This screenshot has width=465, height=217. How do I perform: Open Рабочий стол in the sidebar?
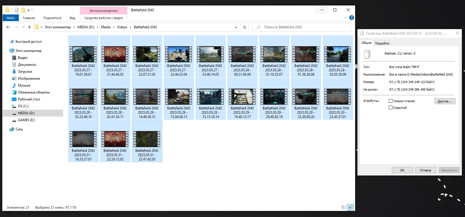(x=29, y=99)
